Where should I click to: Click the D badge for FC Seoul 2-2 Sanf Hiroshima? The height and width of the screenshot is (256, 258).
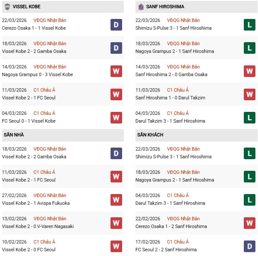point(250,246)
